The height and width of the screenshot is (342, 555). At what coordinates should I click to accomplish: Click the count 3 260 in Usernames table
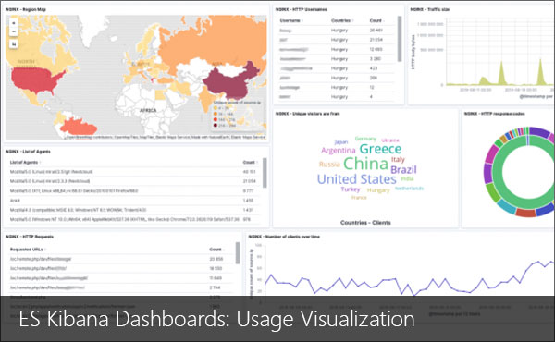pos(376,59)
